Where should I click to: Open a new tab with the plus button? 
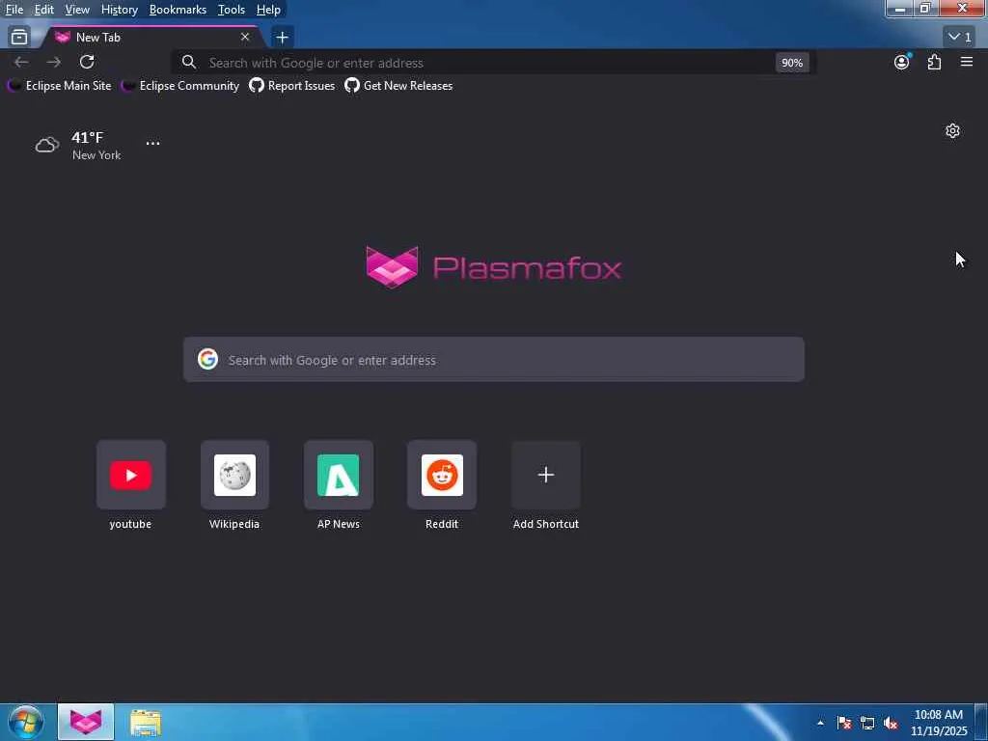283,38
